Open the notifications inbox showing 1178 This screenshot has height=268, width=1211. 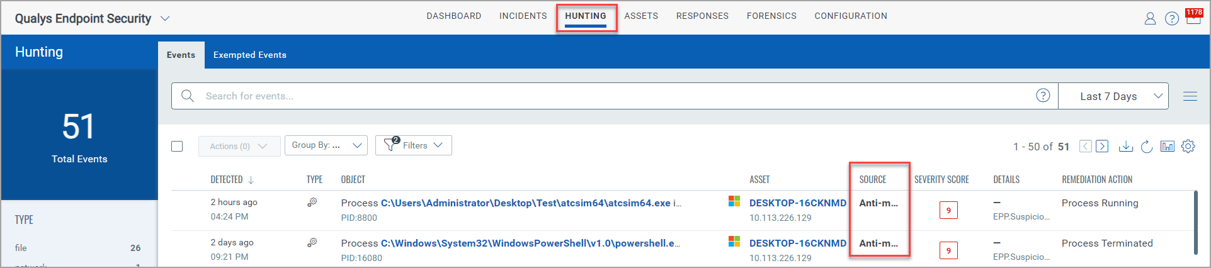coord(1194,16)
